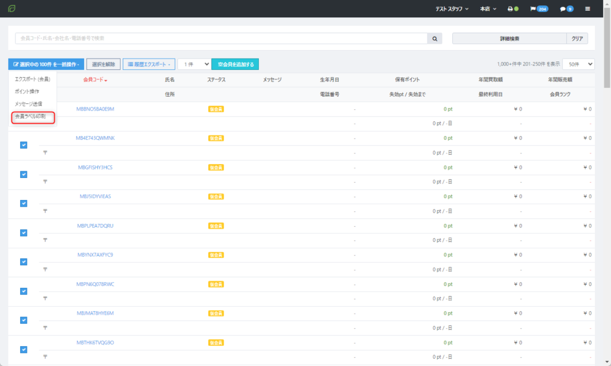Click the sort arrow on 会員コード header
611x366 pixels.
click(x=106, y=80)
